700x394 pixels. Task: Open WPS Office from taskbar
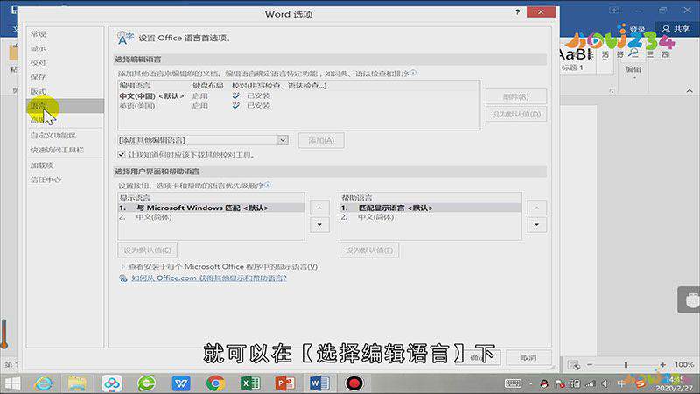tap(181, 383)
